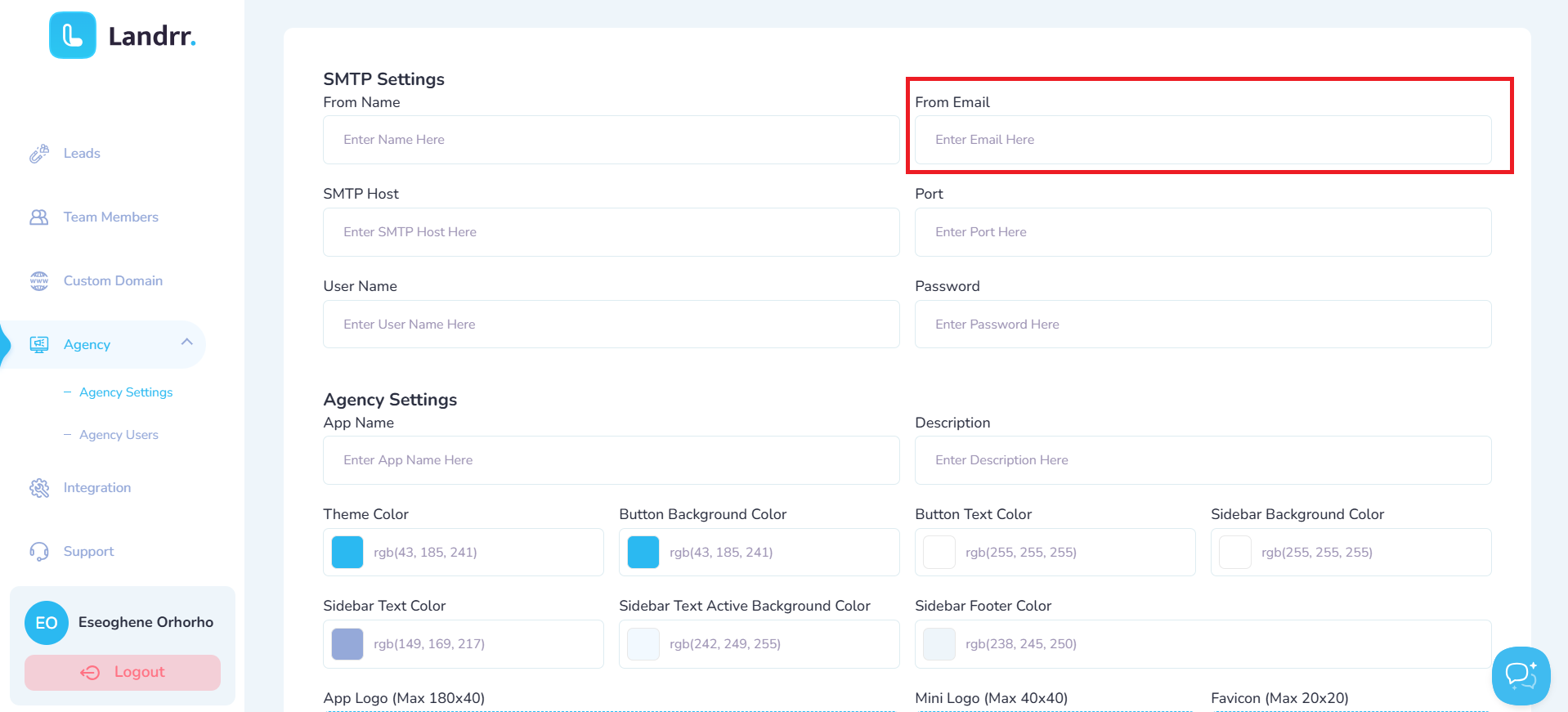The image size is (1568, 712).
Task: Open Agency Settings submenu link
Action: [x=126, y=392]
